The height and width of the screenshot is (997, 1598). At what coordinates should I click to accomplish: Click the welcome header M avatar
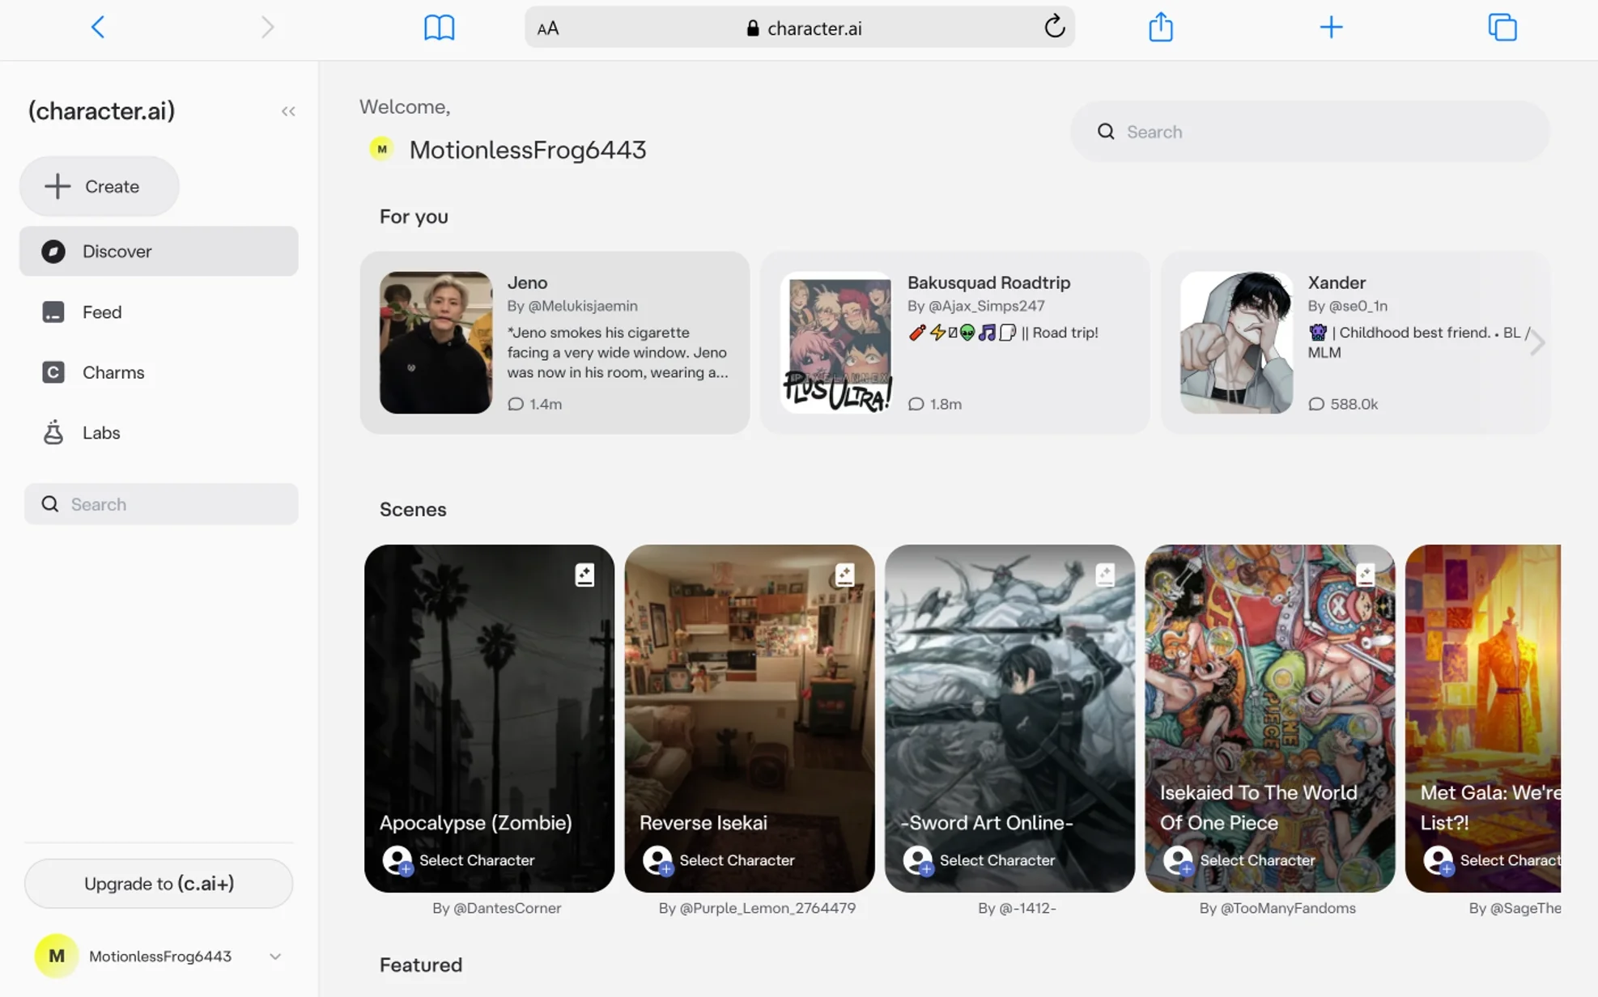[x=382, y=149]
